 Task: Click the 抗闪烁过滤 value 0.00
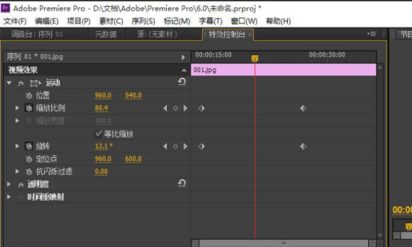point(101,172)
